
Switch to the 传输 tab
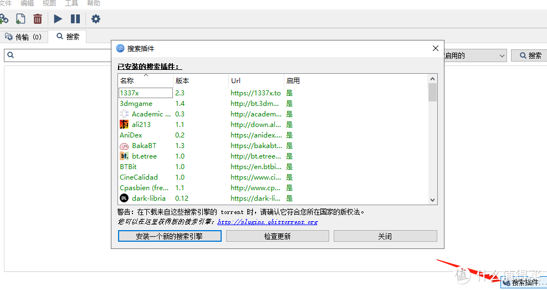tap(23, 37)
